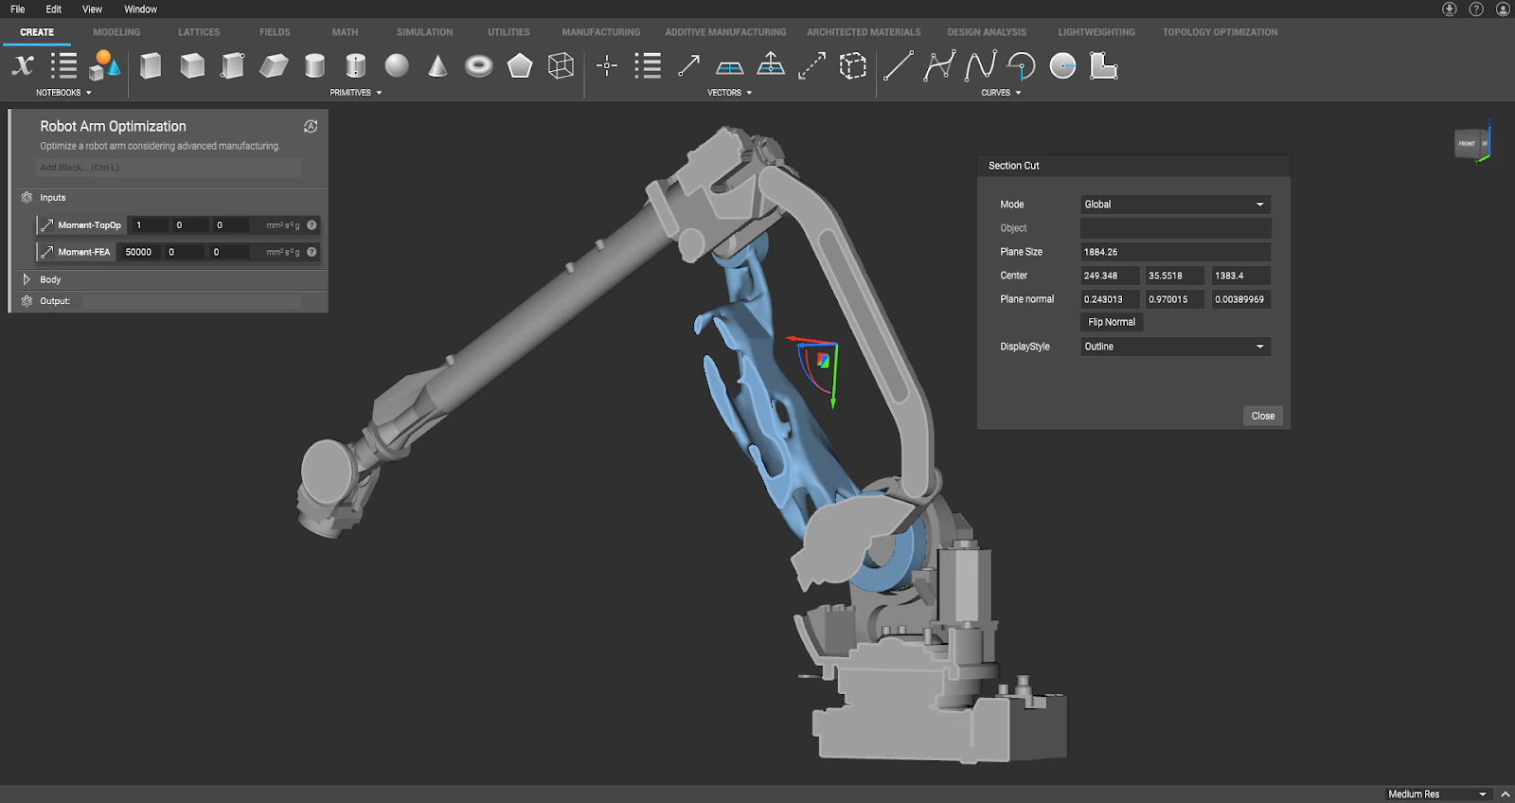The image size is (1515, 803).
Task: Click the Torus primitive icon
Action: pos(479,65)
